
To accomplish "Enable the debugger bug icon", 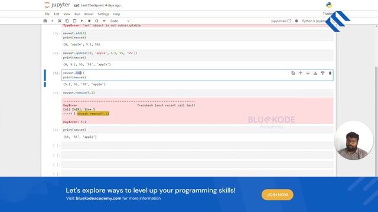I will [x=296, y=21].
